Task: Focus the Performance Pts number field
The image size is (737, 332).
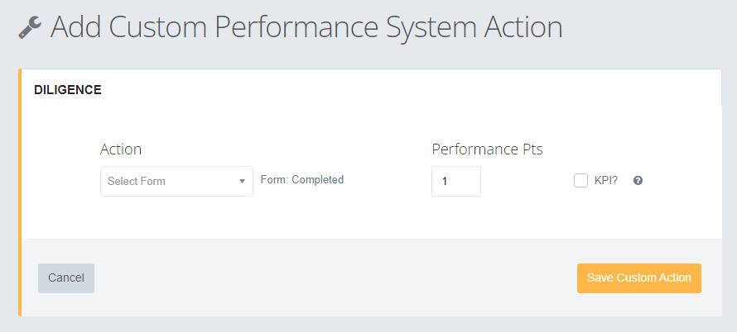Action: [456, 181]
